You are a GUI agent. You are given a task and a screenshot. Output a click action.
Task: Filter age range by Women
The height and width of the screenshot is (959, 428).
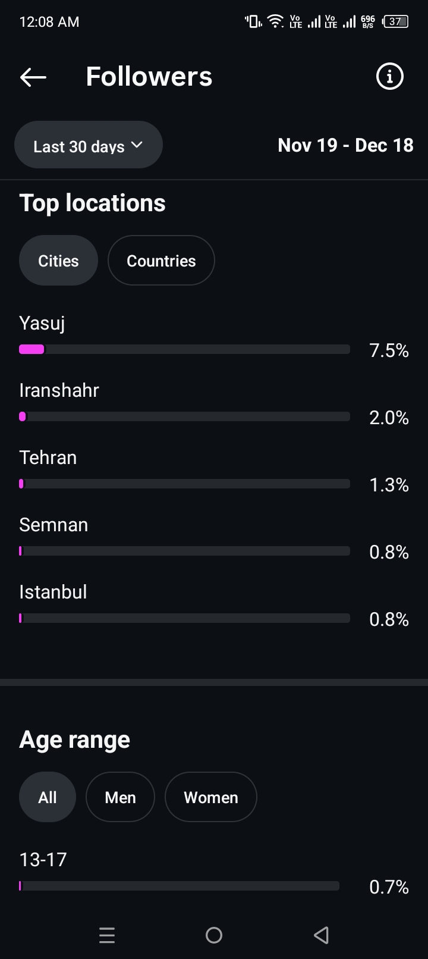211,797
